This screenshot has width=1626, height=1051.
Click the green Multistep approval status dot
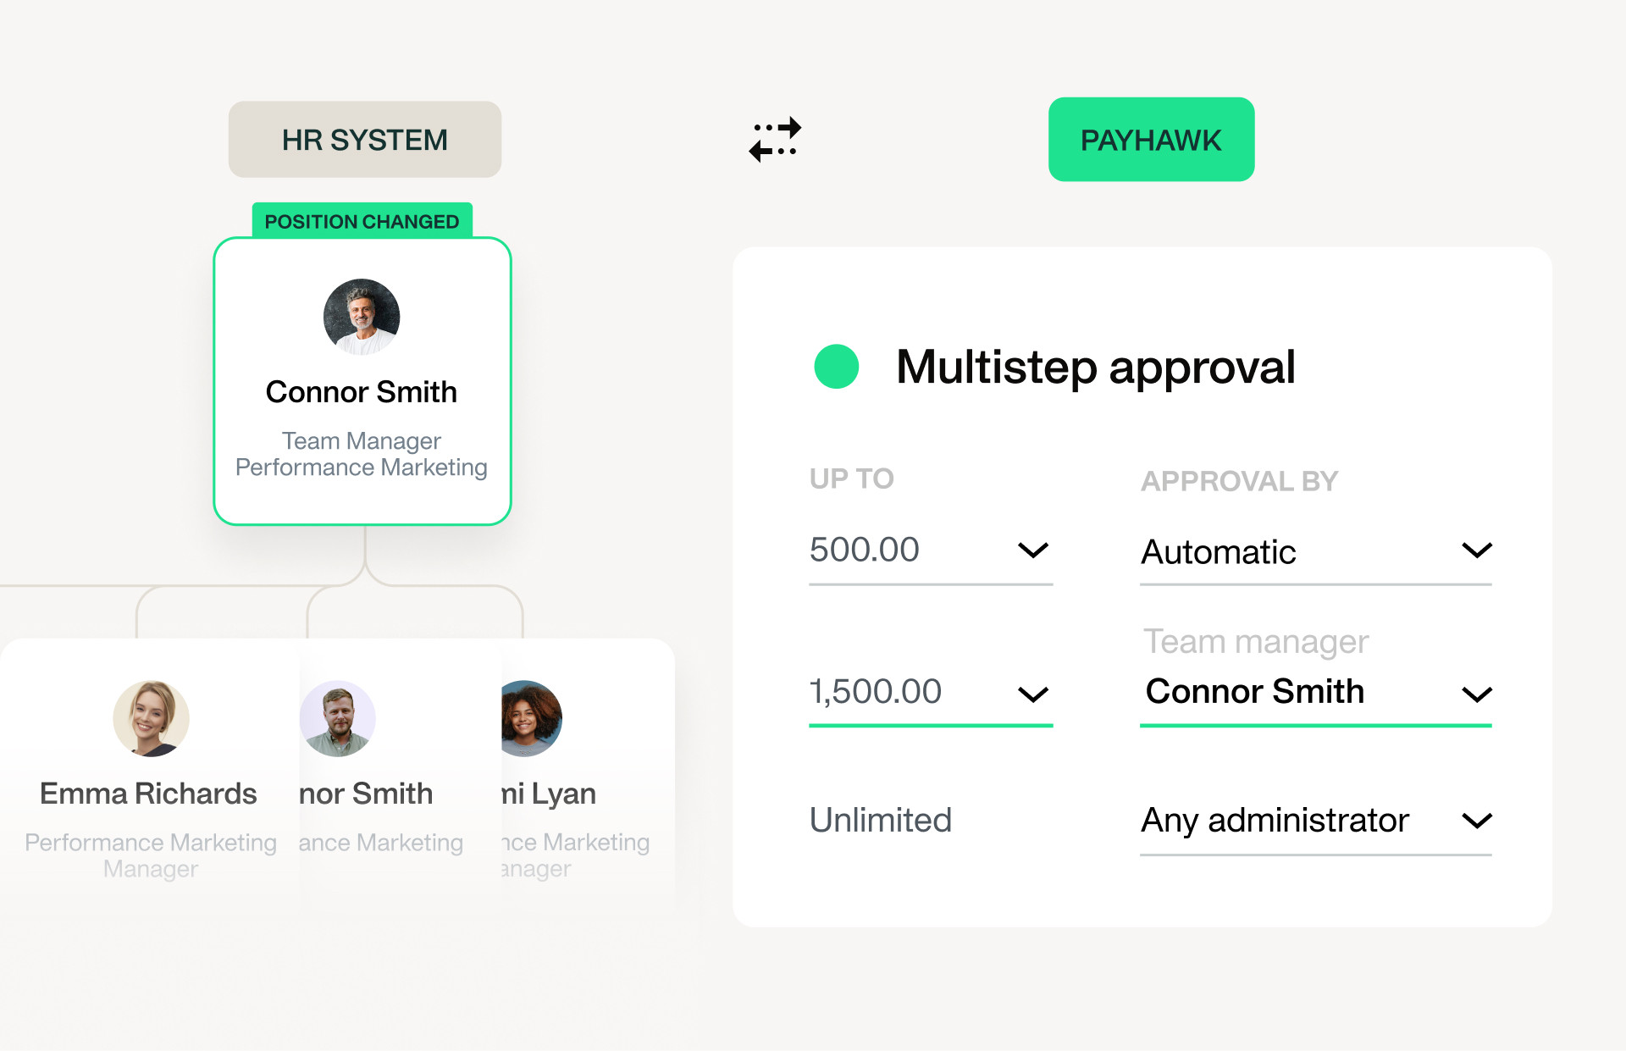[x=836, y=367]
